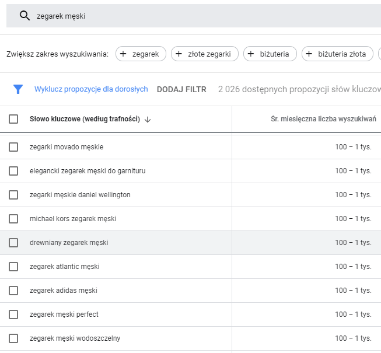
Task: Click the 'DODAJ FILTR' button
Action: point(181,89)
